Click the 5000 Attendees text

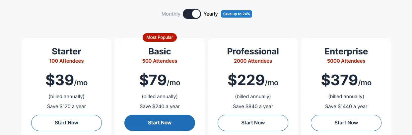(346, 61)
